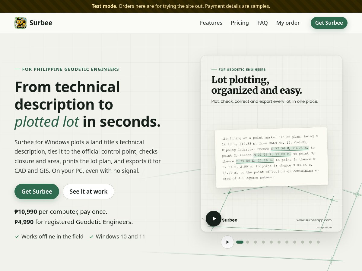Click the highlighted 'N 77 36 W, 23.25 m.' bearing
This screenshot has width=362, height=271.
290,148
